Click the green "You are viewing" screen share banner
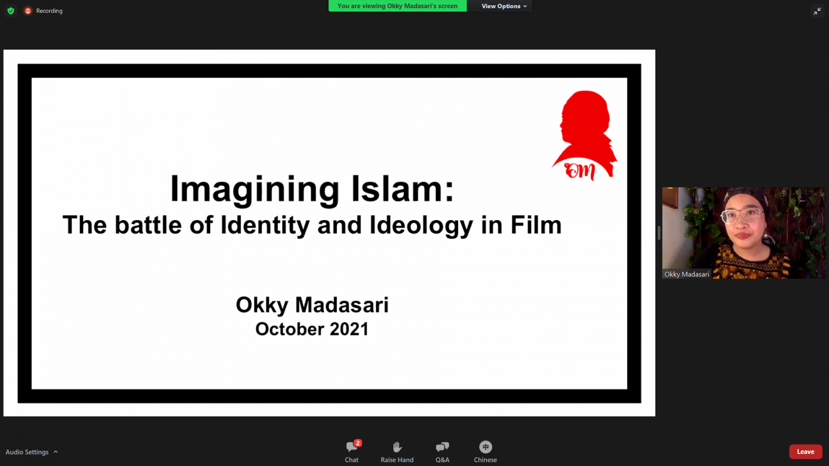 397,6
